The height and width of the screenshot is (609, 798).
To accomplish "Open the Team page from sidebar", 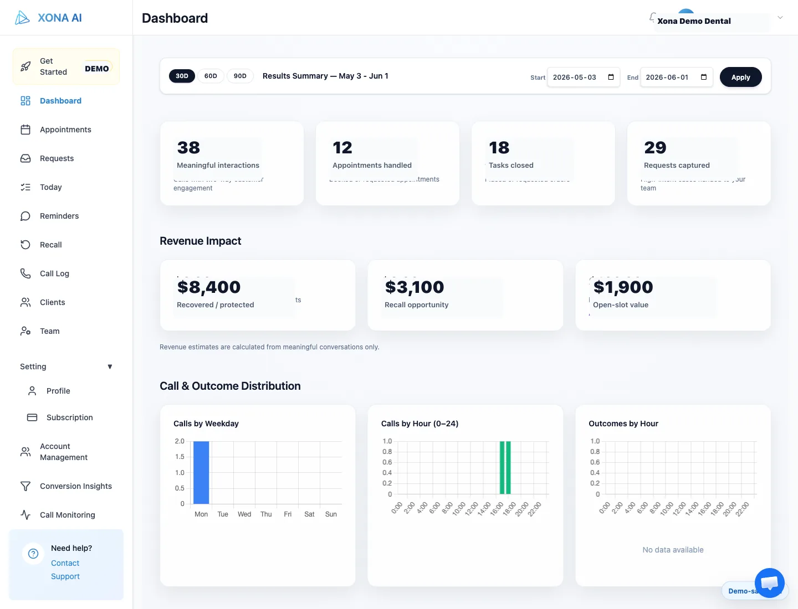I will point(66,331).
